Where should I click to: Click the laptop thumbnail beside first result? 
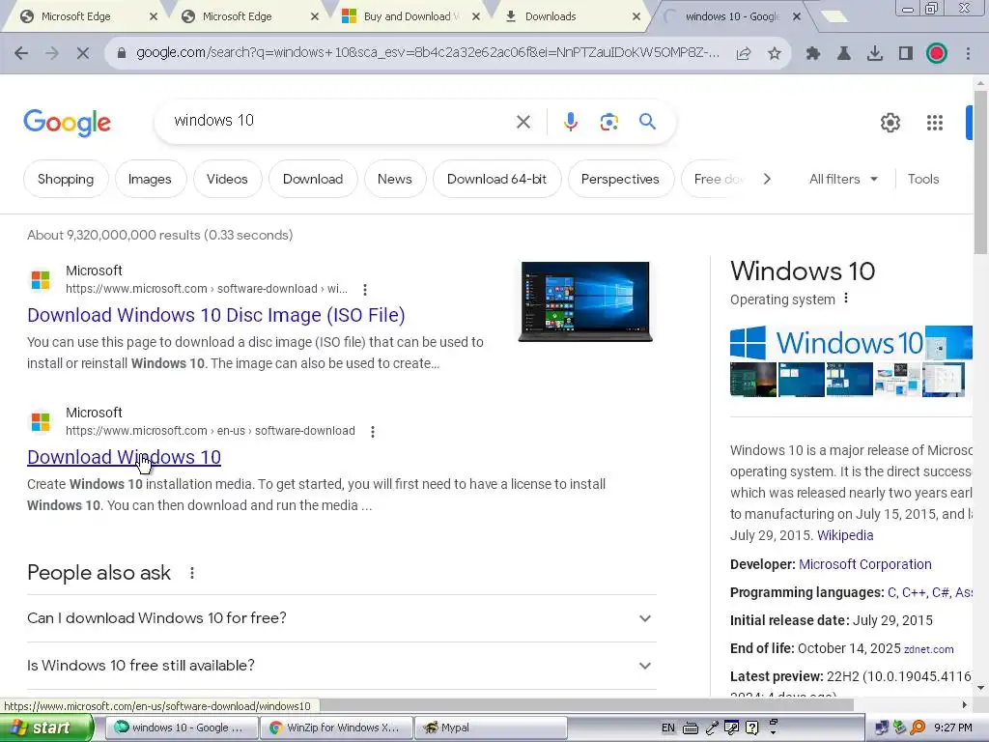click(x=584, y=301)
